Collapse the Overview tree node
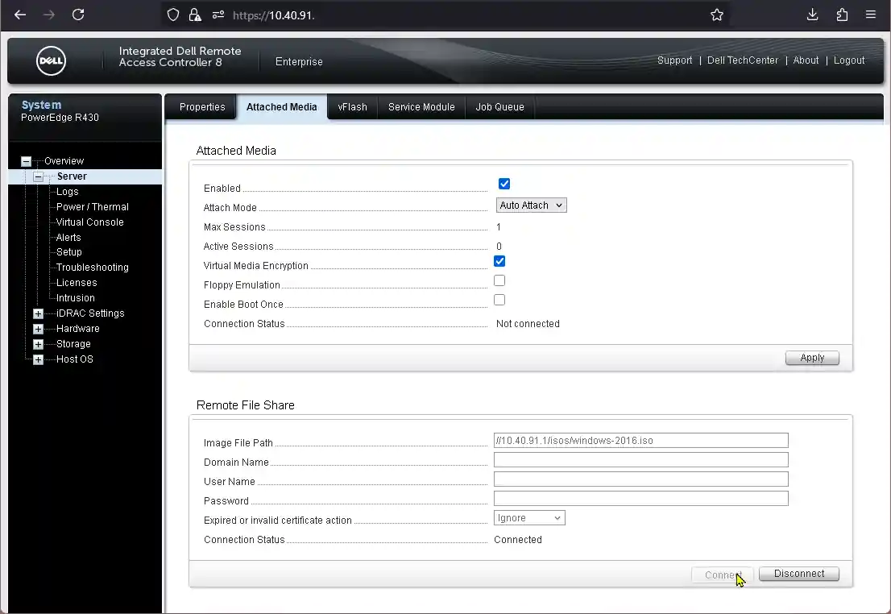The image size is (891, 614). click(26, 161)
